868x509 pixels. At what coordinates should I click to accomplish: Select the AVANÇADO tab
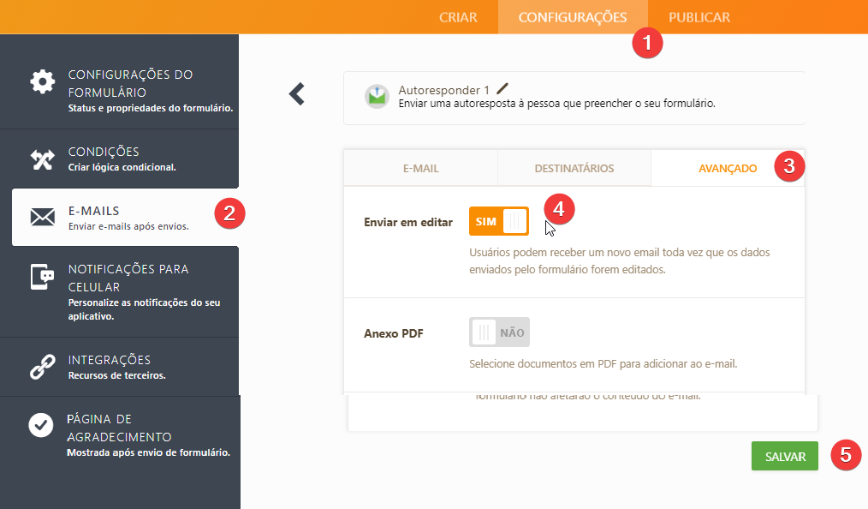pyautogui.click(x=728, y=168)
